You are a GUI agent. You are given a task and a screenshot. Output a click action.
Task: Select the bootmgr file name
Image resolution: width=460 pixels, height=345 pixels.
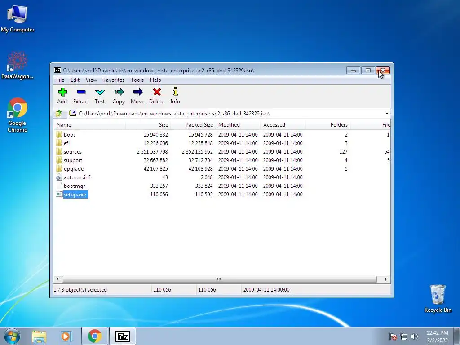(74, 186)
